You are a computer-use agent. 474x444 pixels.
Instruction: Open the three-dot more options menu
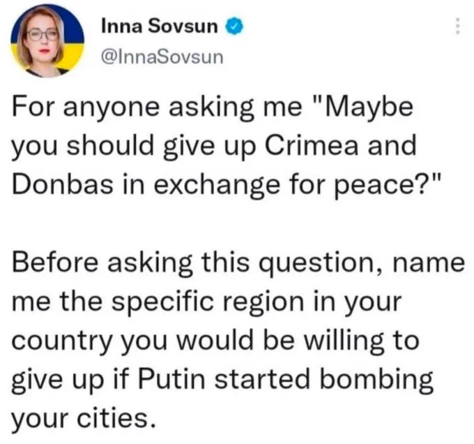458,26
